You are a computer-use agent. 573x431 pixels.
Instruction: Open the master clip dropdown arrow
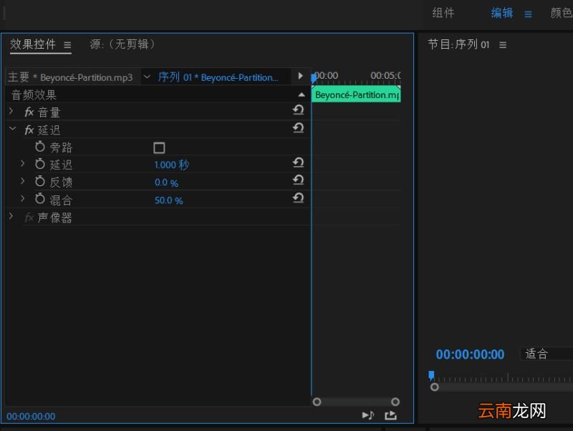(x=147, y=77)
